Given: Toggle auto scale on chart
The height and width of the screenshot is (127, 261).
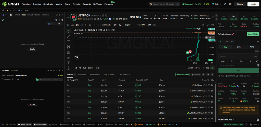Looking at the screenshot, I should [212, 68].
